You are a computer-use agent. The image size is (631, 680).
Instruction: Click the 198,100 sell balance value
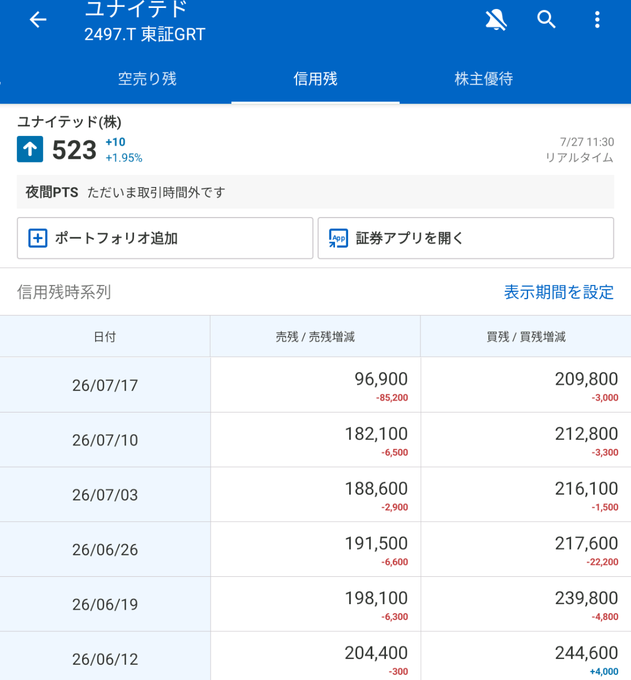(376, 598)
